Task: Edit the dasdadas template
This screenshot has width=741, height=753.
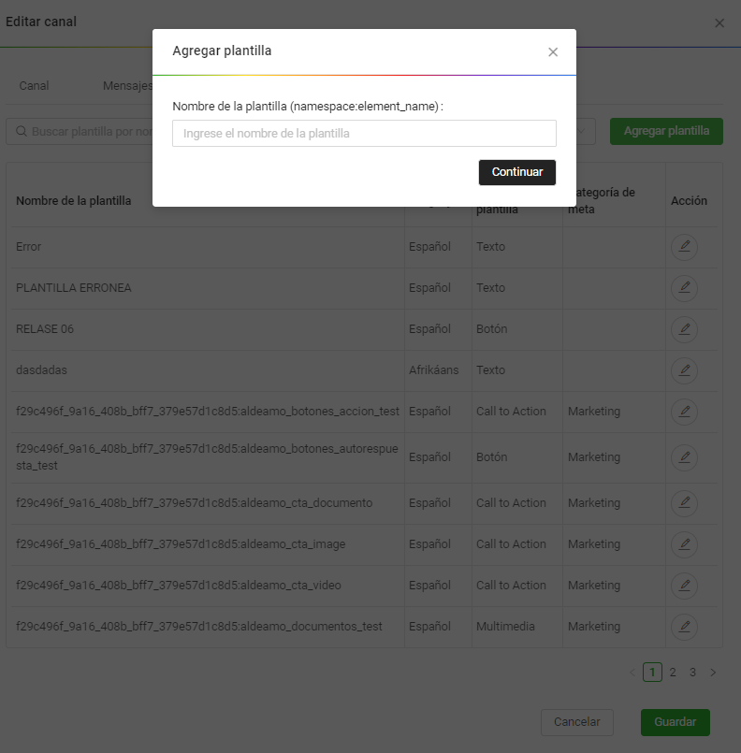Action: pos(684,370)
